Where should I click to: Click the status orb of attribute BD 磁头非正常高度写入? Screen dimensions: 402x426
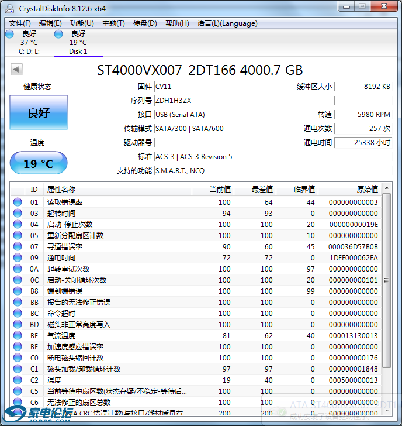click(18, 324)
